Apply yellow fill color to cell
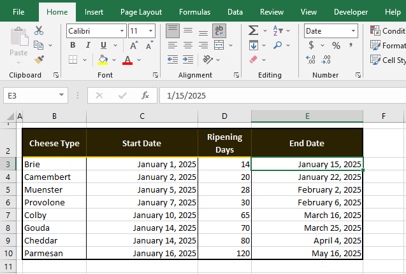The width and height of the screenshot is (406, 274). 103,60
